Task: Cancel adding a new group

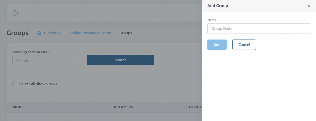Action: click(x=244, y=45)
